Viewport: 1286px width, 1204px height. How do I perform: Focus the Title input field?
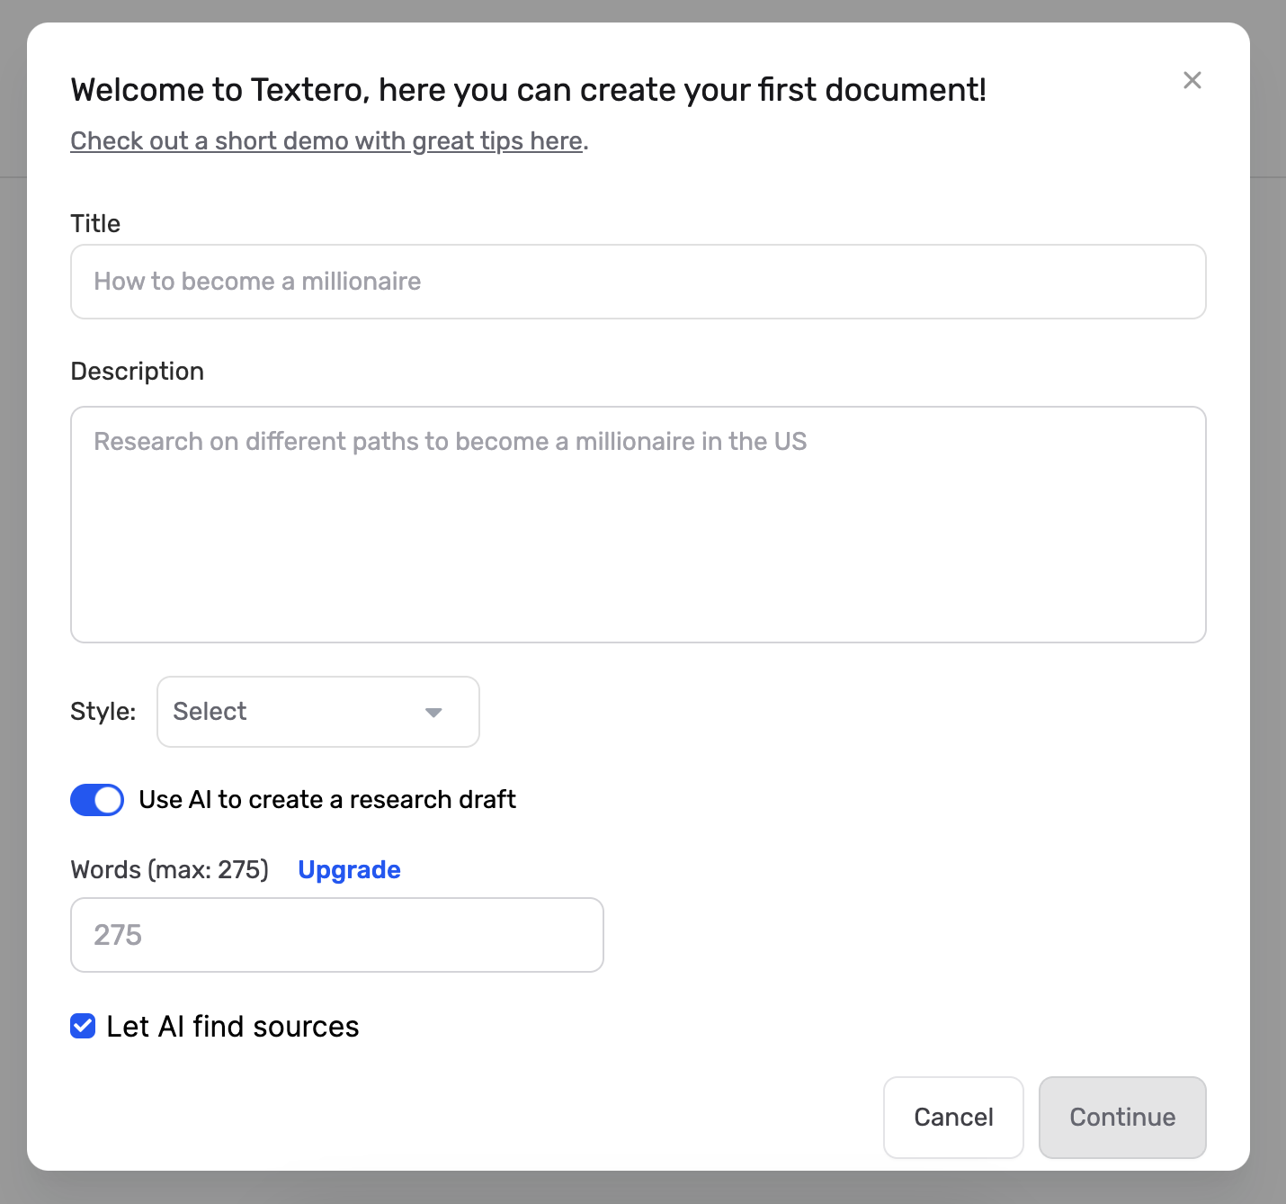tap(639, 282)
